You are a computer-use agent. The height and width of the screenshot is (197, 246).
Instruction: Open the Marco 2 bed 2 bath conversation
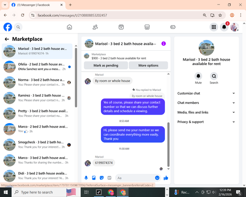37,129
